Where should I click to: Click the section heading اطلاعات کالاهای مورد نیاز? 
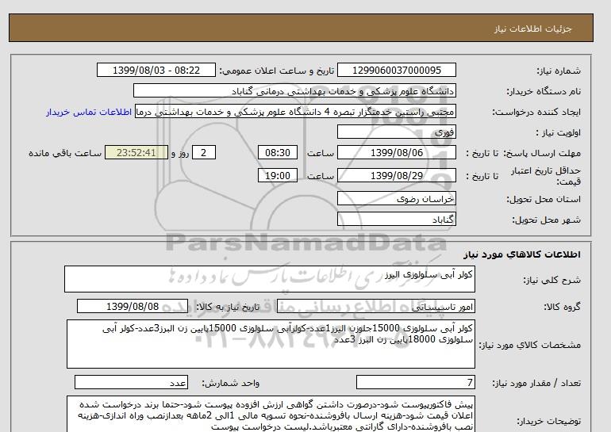pos(522,254)
